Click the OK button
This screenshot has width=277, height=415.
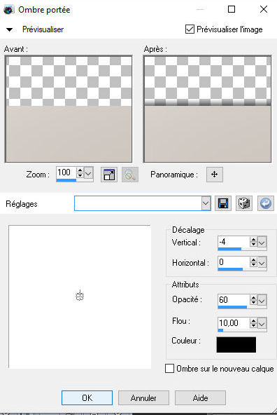click(x=87, y=397)
